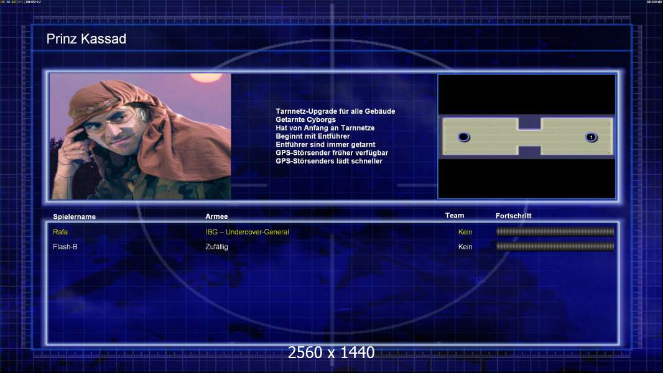The image size is (663, 373).
Task: Click the Beginnt mit Entführer ability line
Action: click(x=313, y=136)
